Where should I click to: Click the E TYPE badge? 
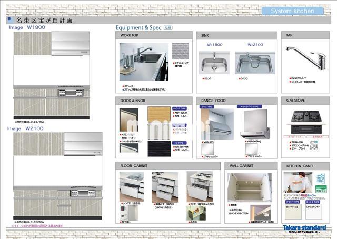180,143
